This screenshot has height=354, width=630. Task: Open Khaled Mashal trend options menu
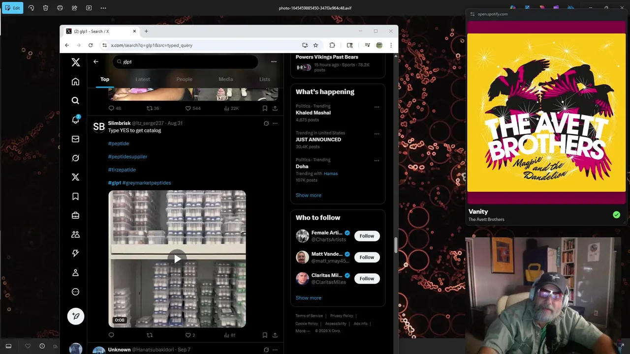click(x=377, y=107)
